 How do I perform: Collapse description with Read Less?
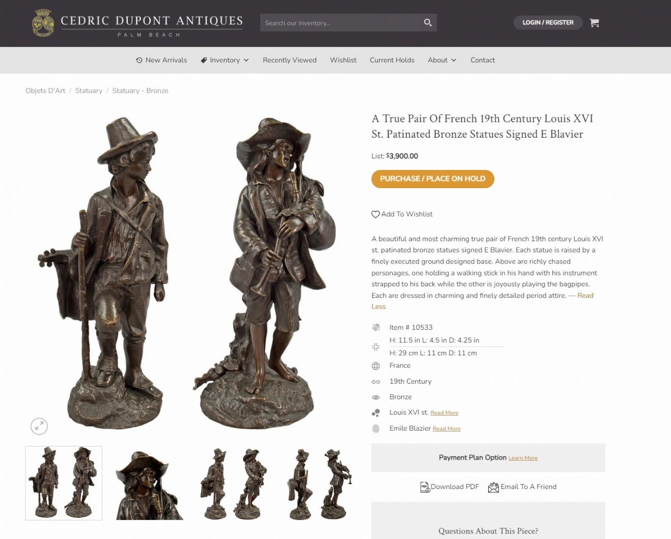tap(482, 301)
